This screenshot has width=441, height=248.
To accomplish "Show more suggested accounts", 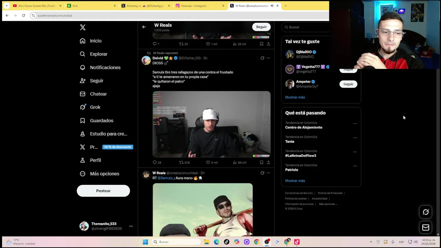I will click(x=295, y=97).
